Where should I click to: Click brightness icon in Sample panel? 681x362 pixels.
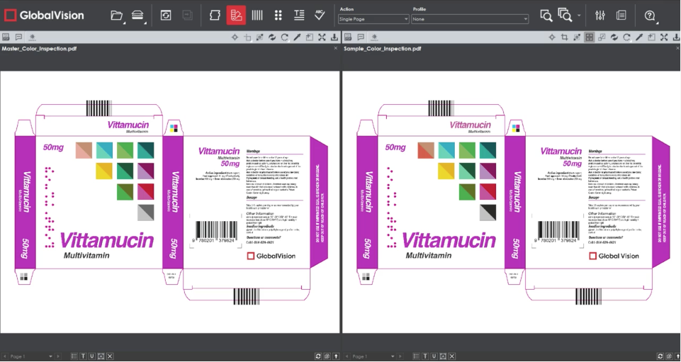(x=374, y=38)
